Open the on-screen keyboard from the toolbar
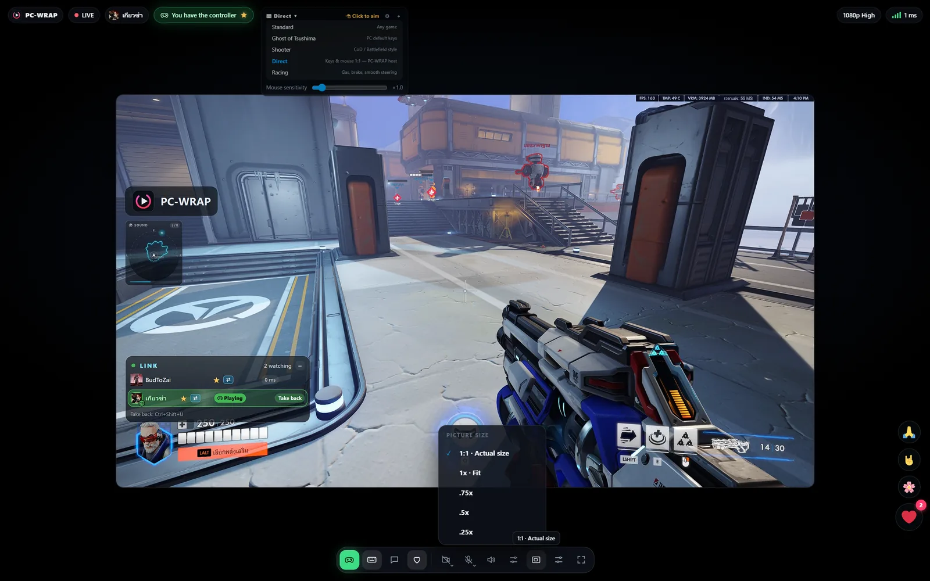 (x=372, y=560)
